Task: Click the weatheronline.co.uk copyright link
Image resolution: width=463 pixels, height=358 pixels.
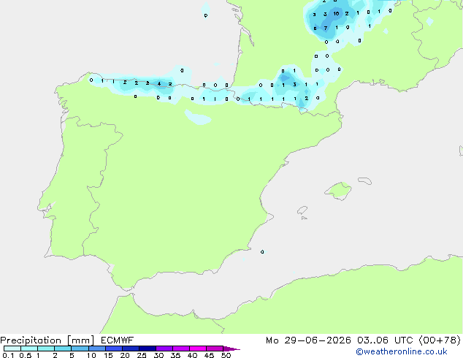Action: pos(401,351)
